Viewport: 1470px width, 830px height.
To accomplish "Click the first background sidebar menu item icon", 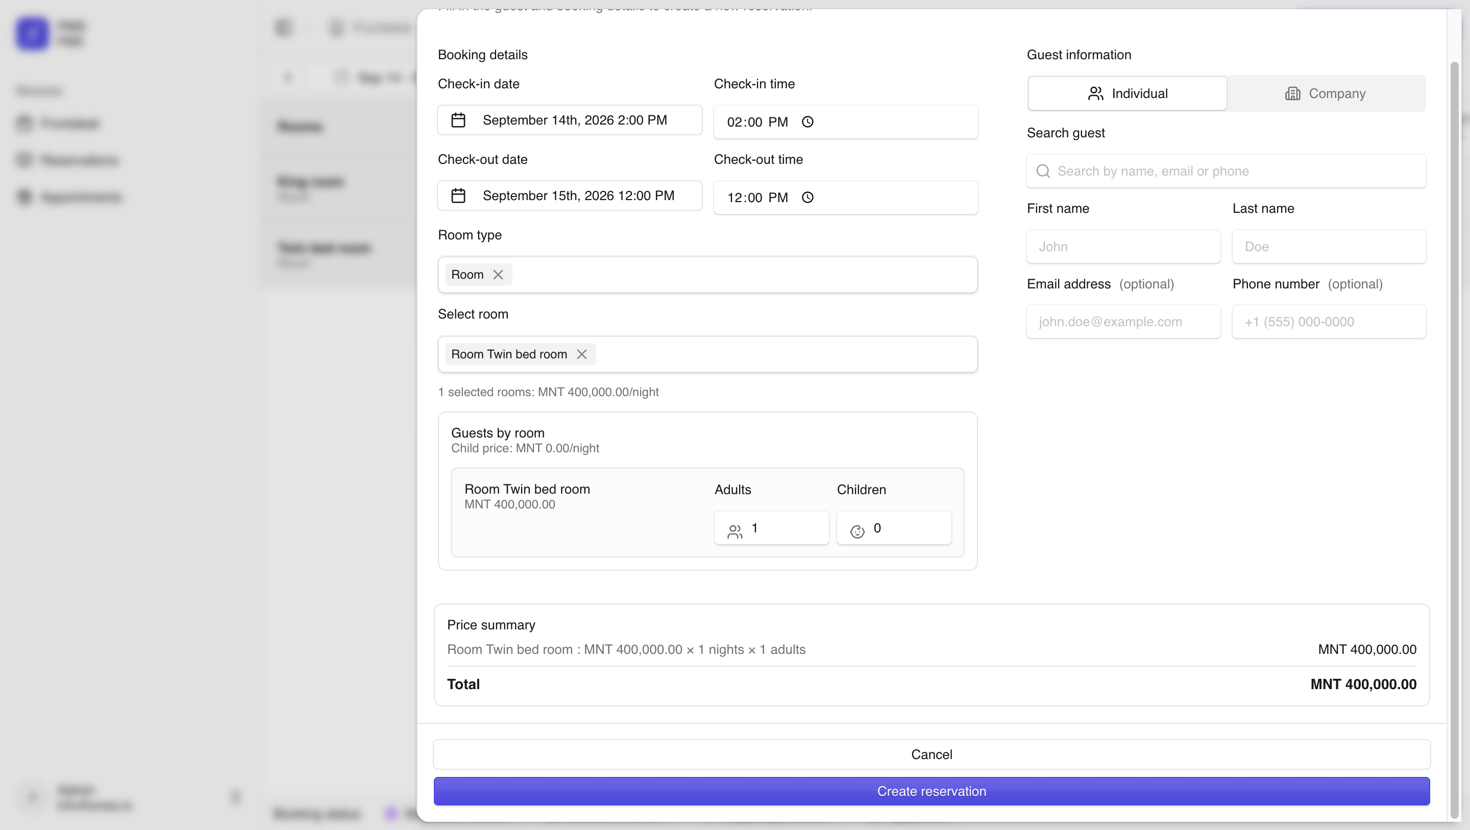I will click(x=24, y=124).
